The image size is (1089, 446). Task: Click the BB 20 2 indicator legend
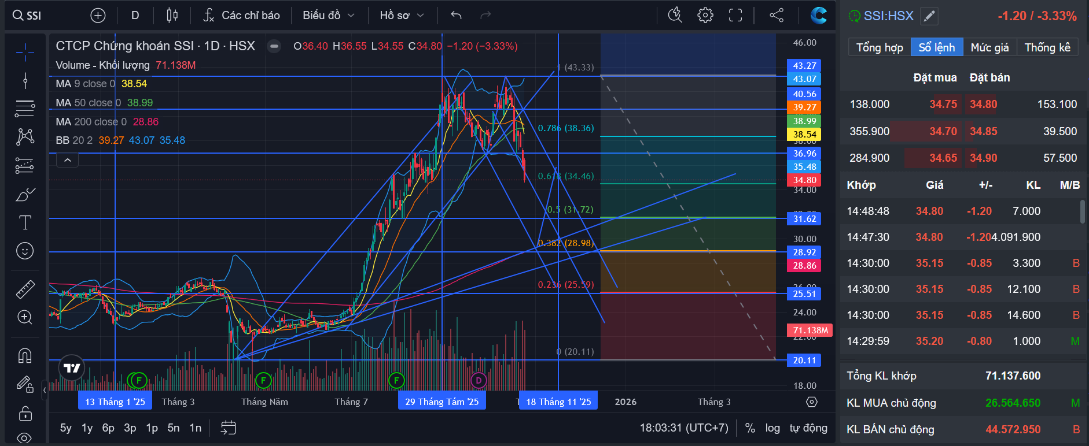pos(120,140)
